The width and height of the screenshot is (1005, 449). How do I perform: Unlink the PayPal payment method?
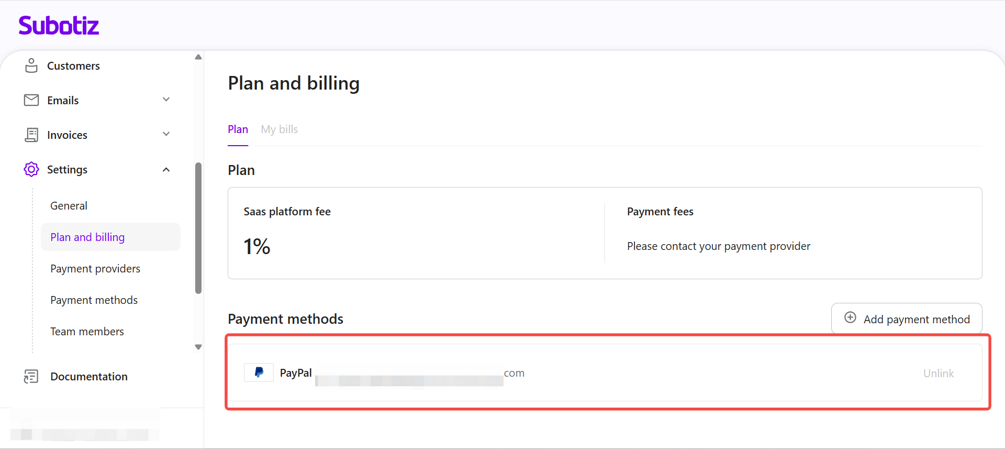click(x=938, y=373)
